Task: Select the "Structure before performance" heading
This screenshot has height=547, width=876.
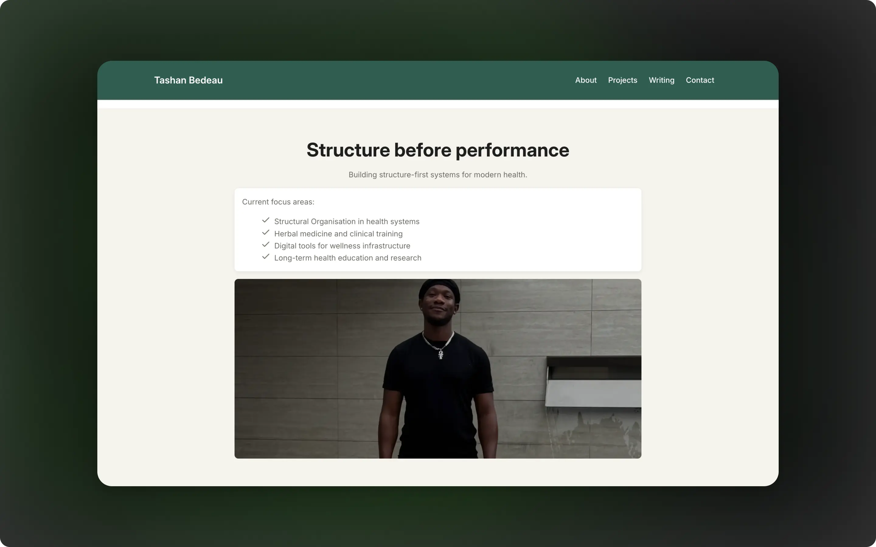Action: (x=437, y=150)
